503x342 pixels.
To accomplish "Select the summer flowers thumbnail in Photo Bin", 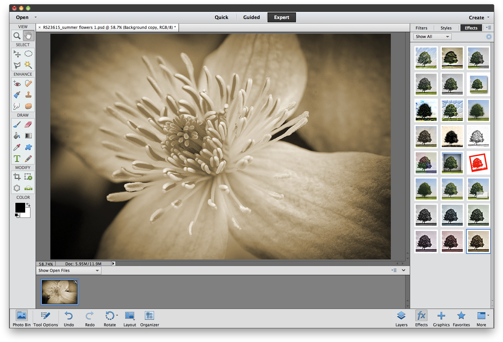I will 60,292.
